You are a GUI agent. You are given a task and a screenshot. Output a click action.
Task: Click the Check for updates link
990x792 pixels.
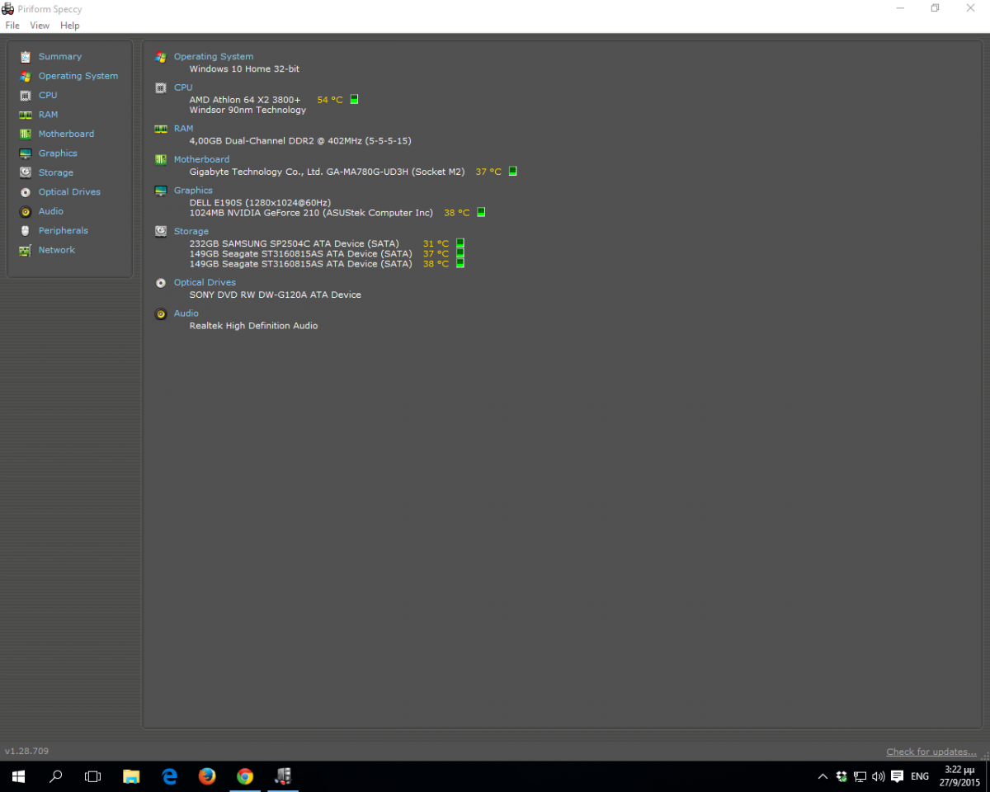(931, 752)
